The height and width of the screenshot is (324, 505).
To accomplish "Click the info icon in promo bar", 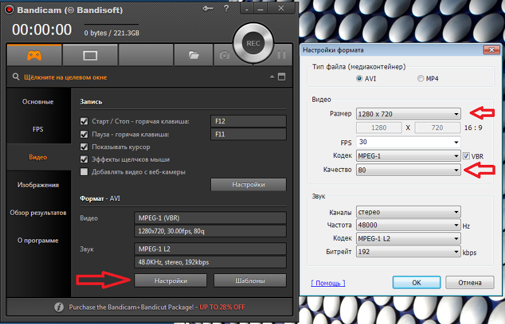I will 59,307.
